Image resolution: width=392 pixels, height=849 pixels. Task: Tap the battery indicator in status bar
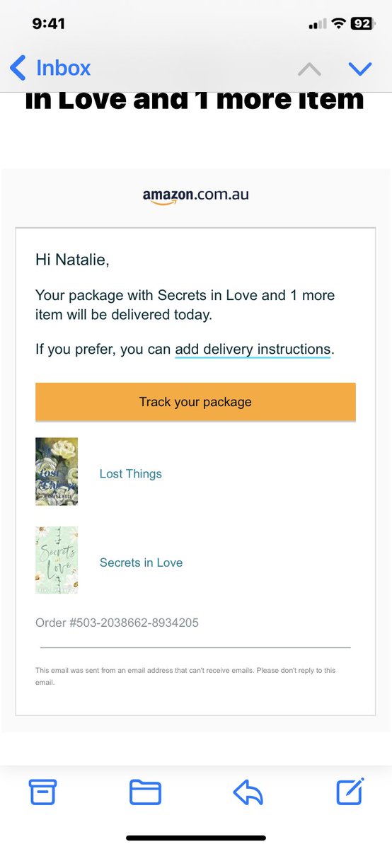pyautogui.click(x=362, y=23)
